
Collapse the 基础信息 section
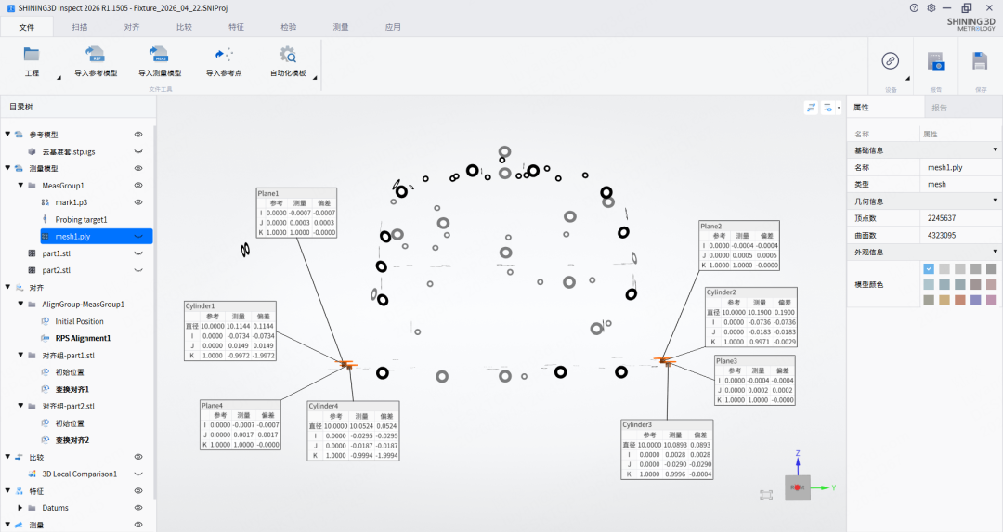996,149
